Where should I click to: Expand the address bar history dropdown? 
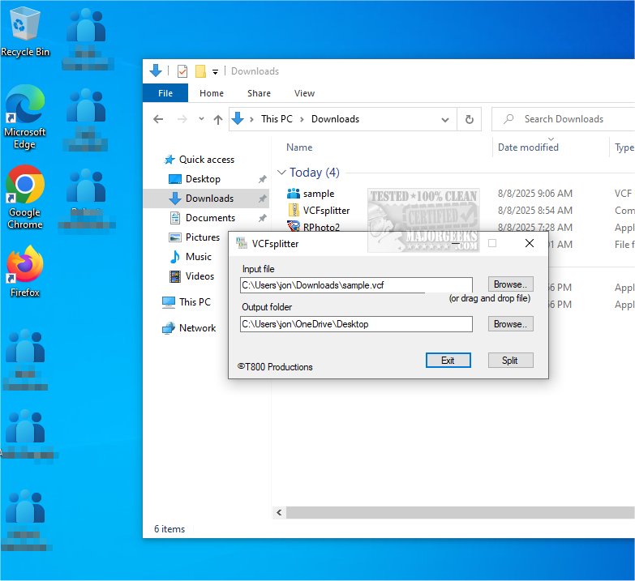point(444,119)
